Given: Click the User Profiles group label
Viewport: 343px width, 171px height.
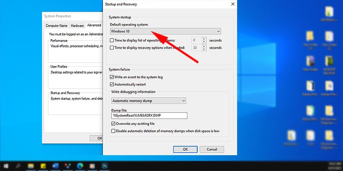Looking at the screenshot, I should tap(59, 67).
